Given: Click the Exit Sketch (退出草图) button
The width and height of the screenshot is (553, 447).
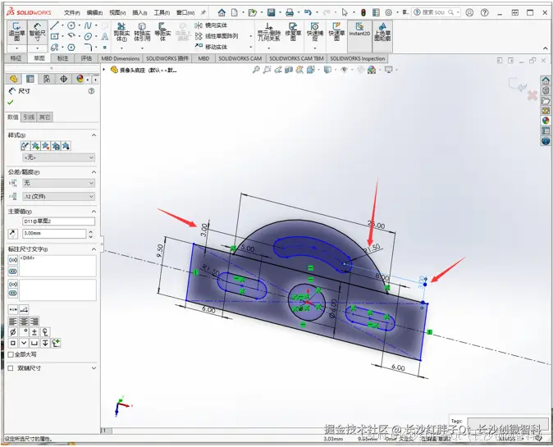Looking at the screenshot, I should (16, 32).
